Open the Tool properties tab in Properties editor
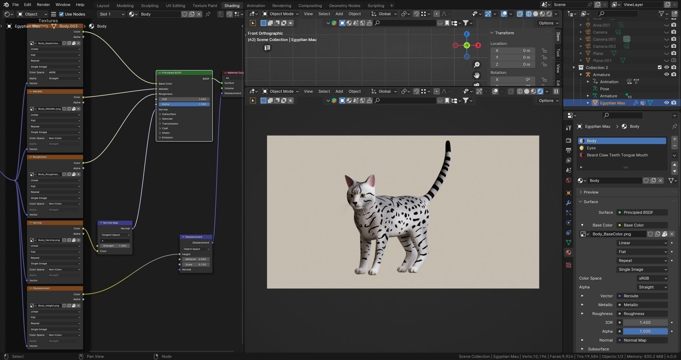 (569, 128)
